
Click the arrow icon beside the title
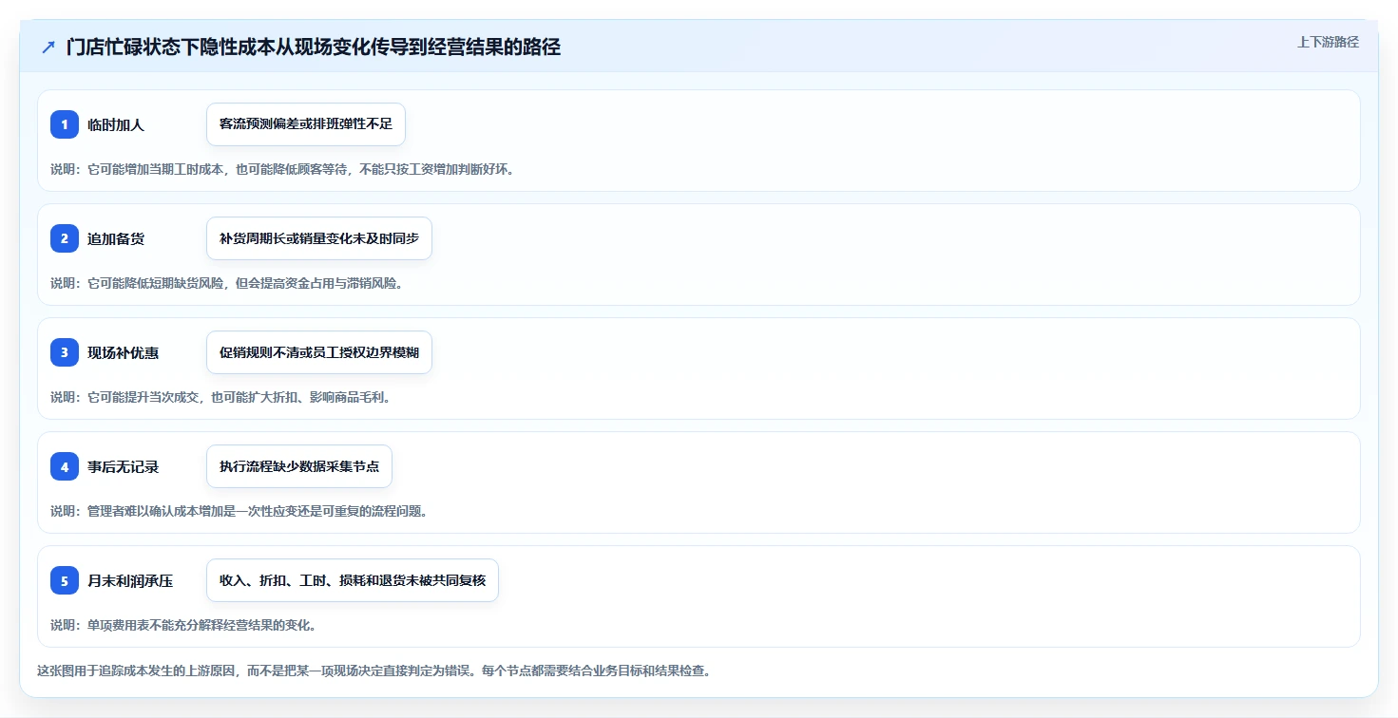tap(48, 47)
